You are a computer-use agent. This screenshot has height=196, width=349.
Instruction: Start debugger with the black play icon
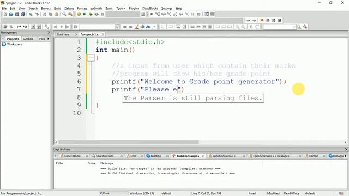tap(152, 14)
